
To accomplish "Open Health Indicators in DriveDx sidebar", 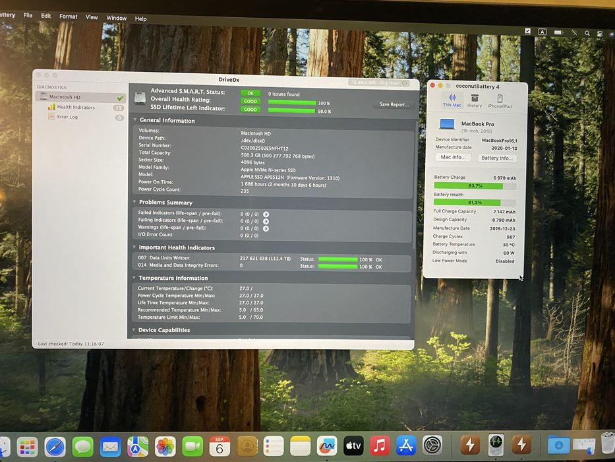I will (x=76, y=107).
